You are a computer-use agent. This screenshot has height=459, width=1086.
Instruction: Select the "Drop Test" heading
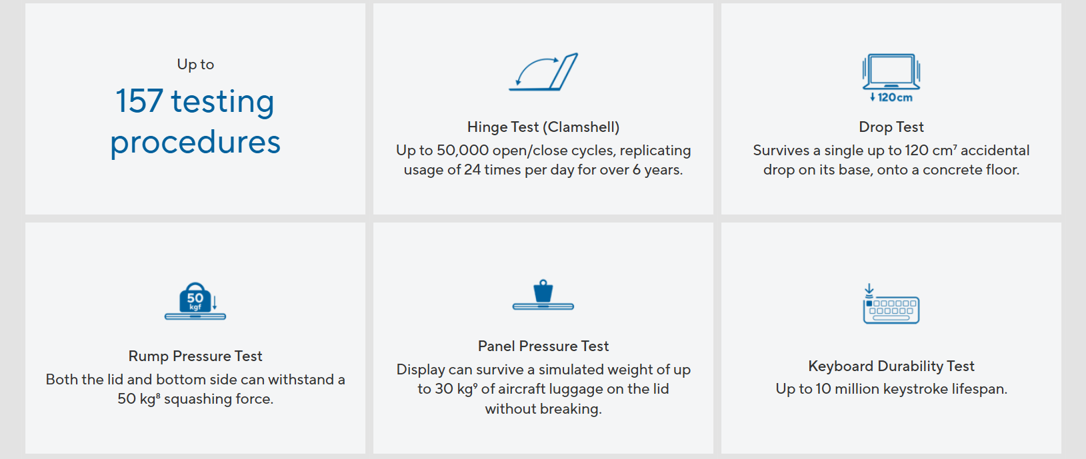click(891, 127)
